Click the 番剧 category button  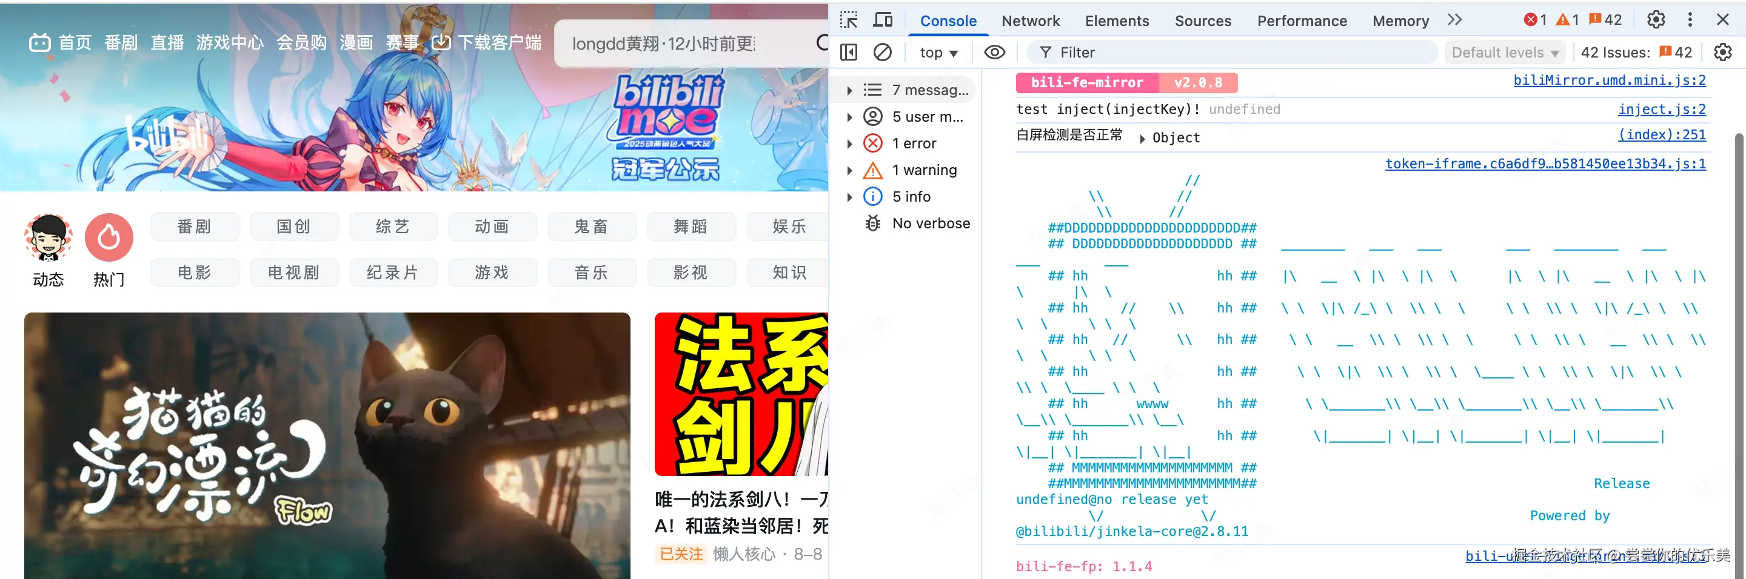point(195,226)
